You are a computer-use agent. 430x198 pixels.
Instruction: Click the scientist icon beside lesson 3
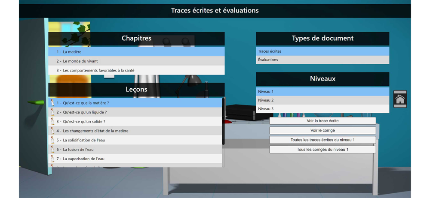[x=52, y=121]
